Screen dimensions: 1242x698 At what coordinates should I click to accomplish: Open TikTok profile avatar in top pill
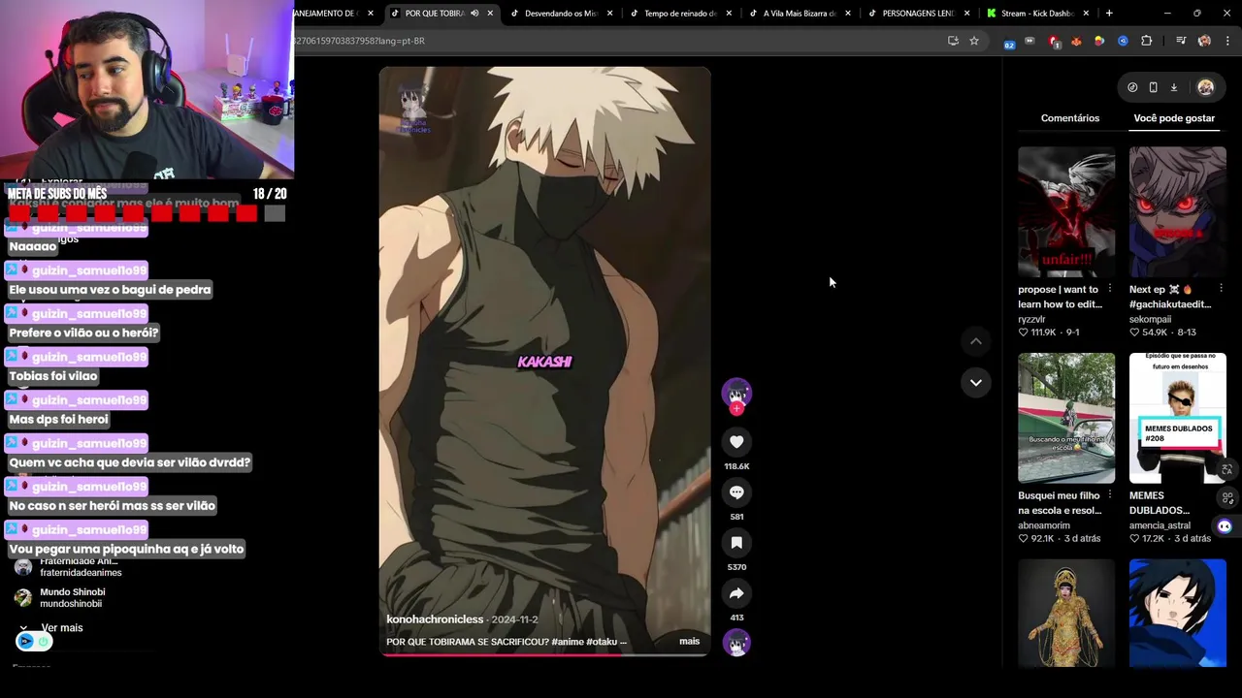pyautogui.click(x=1205, y=87)
